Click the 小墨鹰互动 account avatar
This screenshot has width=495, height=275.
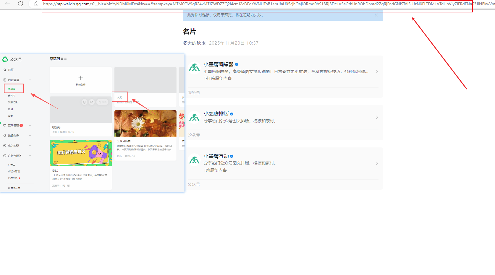coord(194,160)
